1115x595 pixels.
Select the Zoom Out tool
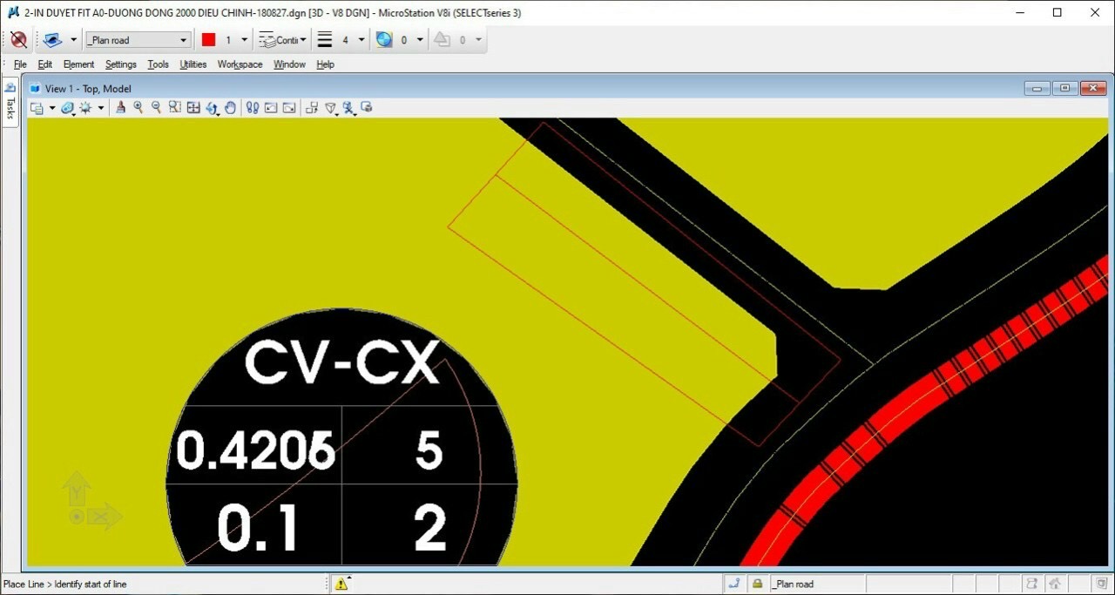[x=157, y=108]
